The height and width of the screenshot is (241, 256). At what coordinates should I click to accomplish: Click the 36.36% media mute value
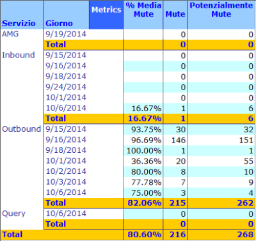[x=146, y=161]
